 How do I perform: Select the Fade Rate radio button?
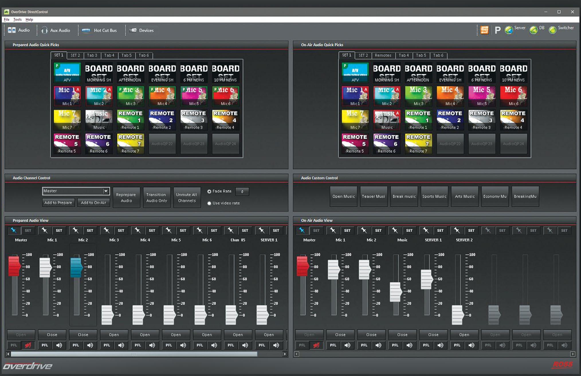(x=209, y=191)
